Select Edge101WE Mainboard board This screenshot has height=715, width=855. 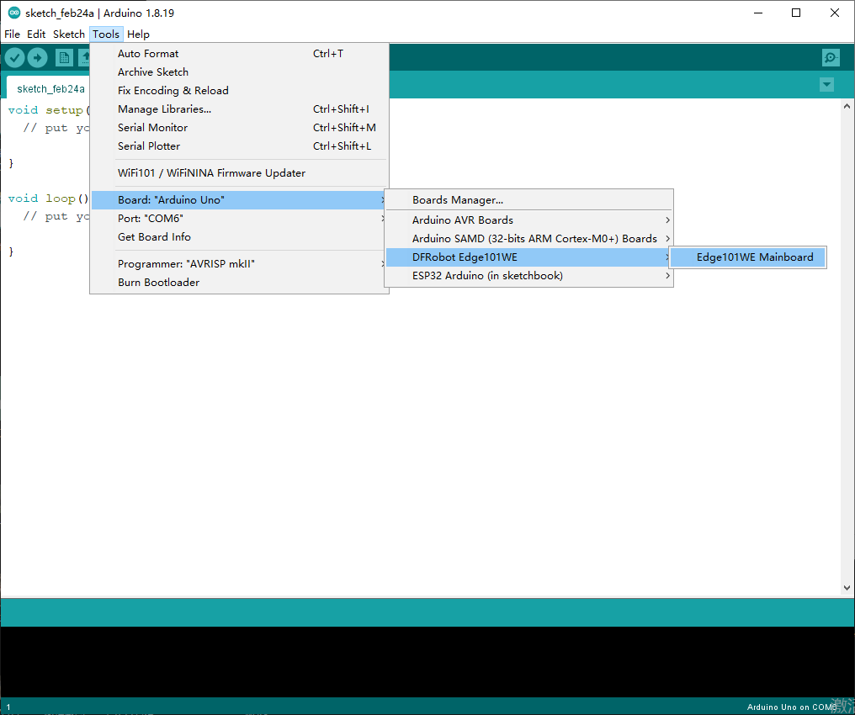(x=747, y=257)
